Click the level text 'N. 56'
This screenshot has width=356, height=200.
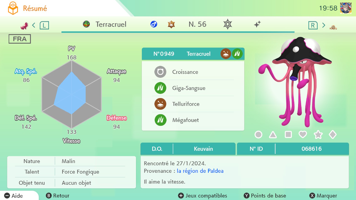coord(197,24)
